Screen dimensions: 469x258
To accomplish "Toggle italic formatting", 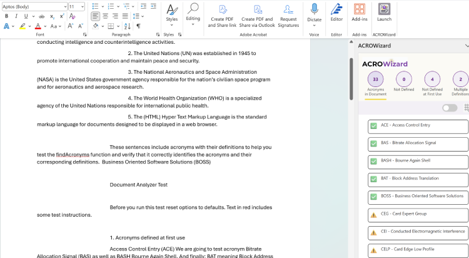I will tap(16, 16).
